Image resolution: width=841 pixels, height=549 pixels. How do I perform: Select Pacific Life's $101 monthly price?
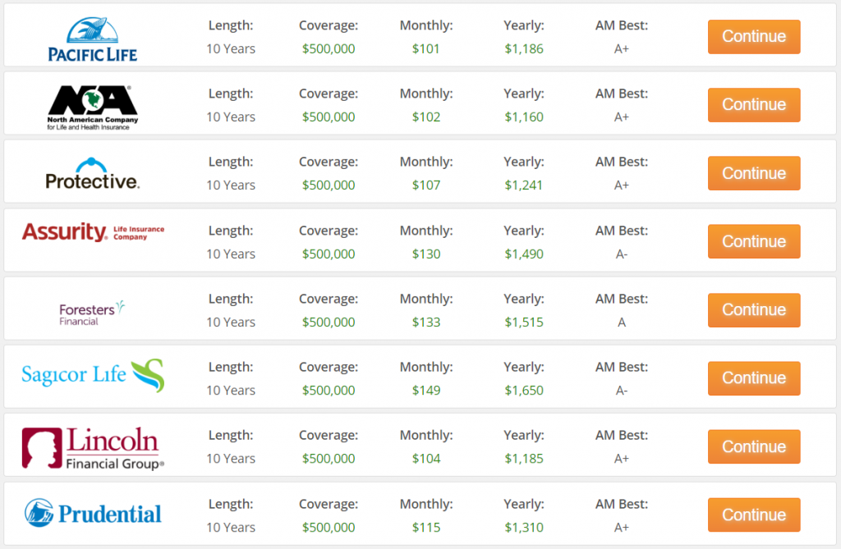coord(426,48)
